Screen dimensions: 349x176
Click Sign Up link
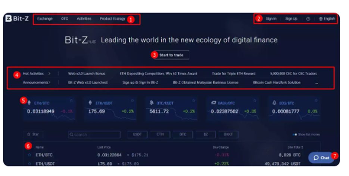[292, 19]
